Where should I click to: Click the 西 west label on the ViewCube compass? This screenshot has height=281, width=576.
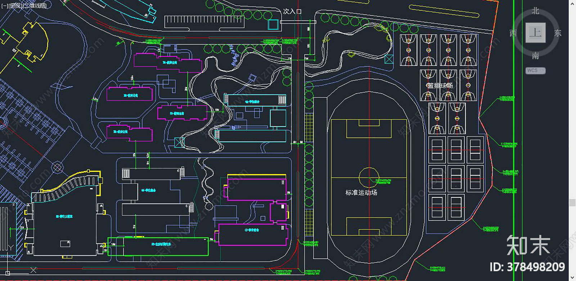coord(513,33)
